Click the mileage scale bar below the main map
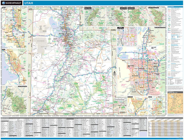 (120, 99)
